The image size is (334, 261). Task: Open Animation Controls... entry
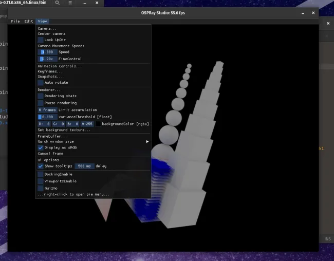point(60,66)
